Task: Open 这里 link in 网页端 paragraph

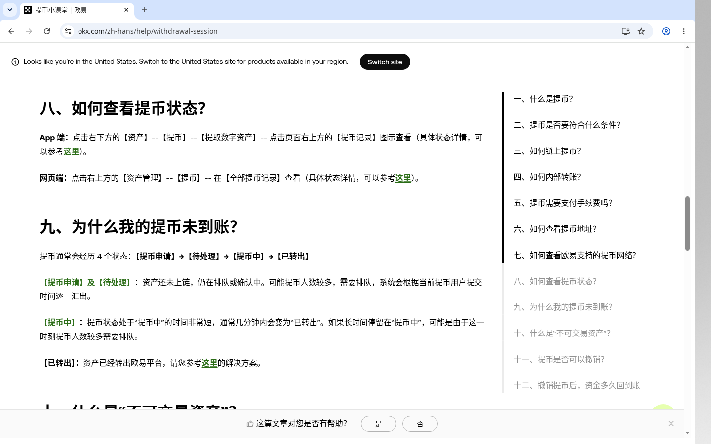Action: [x=403, y=178]
